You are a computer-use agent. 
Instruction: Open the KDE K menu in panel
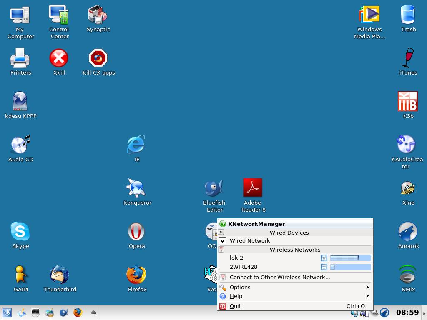point(7,312)
